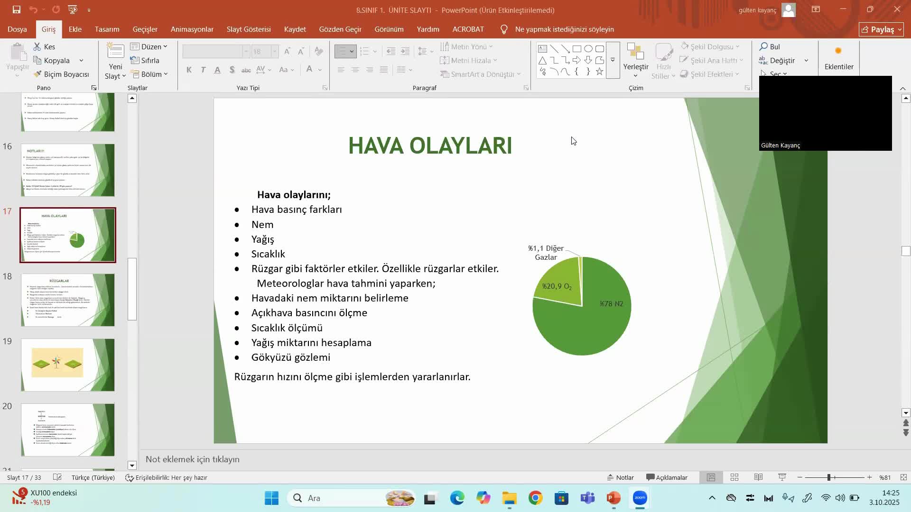Cut selection with the Kes scissors icon
This screenshot has width=911, height=512.
click(x=37, y=46)
